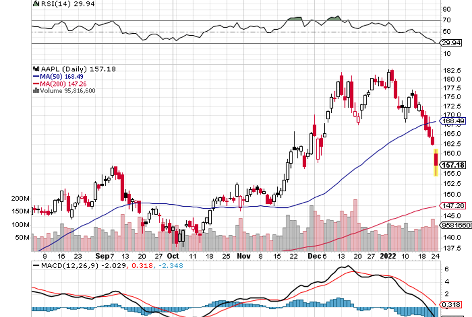This screenshot has height=317, width=472.
Task: Click the Nov label on date axis
Action: pos(244,256)
